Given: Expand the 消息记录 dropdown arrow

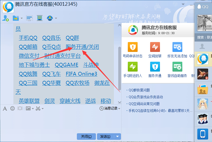Looking at the screenshot, I should point(119,108).
